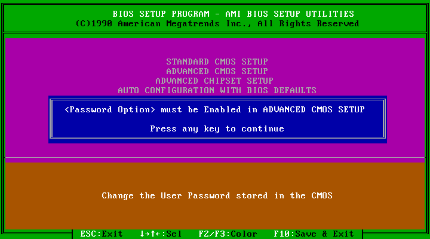This screenshot has width=430, height=239.
Task: Click the Press any key to continue prompt
Action: (217, 128)
